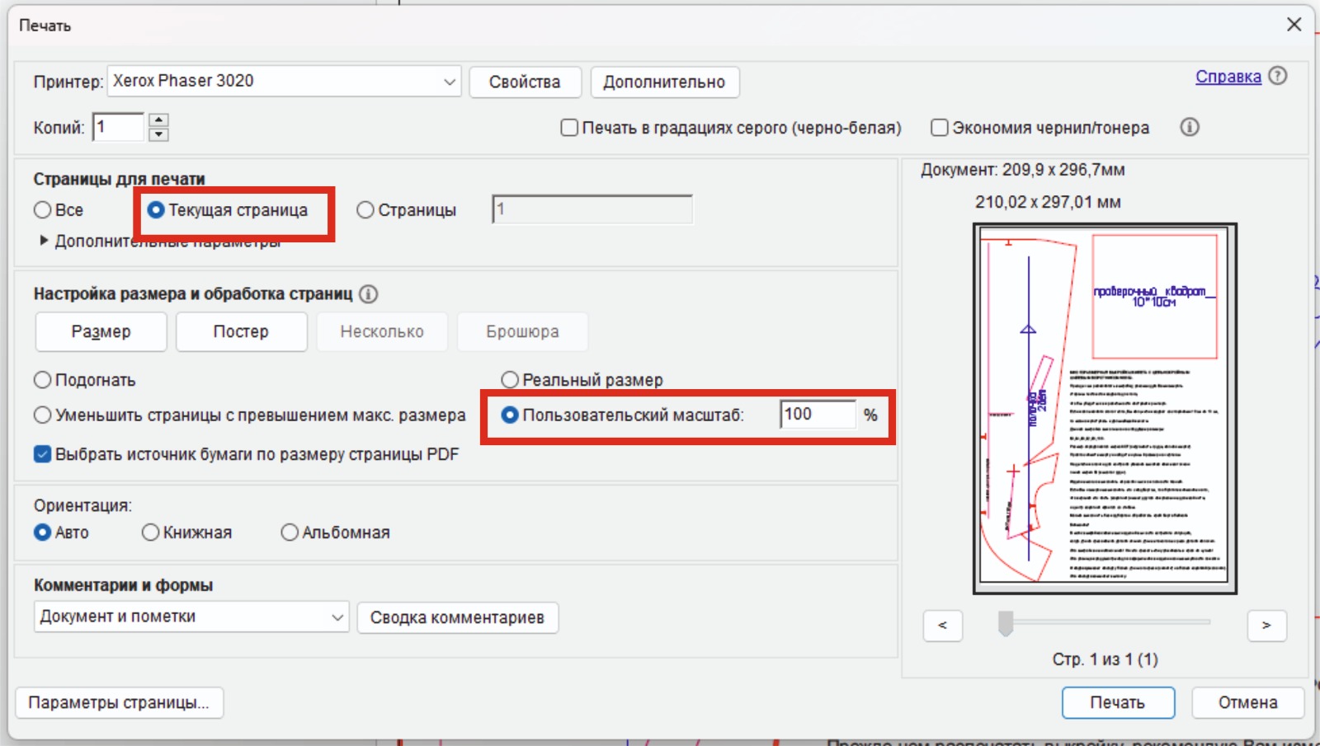Go to next preview page with > button
The height and width of the screenshot is (746, 1320).
pos(1266,626)
